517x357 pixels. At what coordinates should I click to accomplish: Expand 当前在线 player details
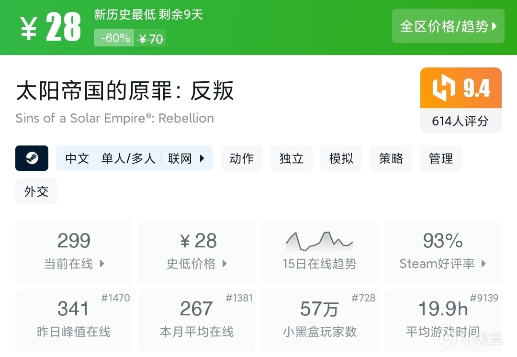tap(74, 252)
